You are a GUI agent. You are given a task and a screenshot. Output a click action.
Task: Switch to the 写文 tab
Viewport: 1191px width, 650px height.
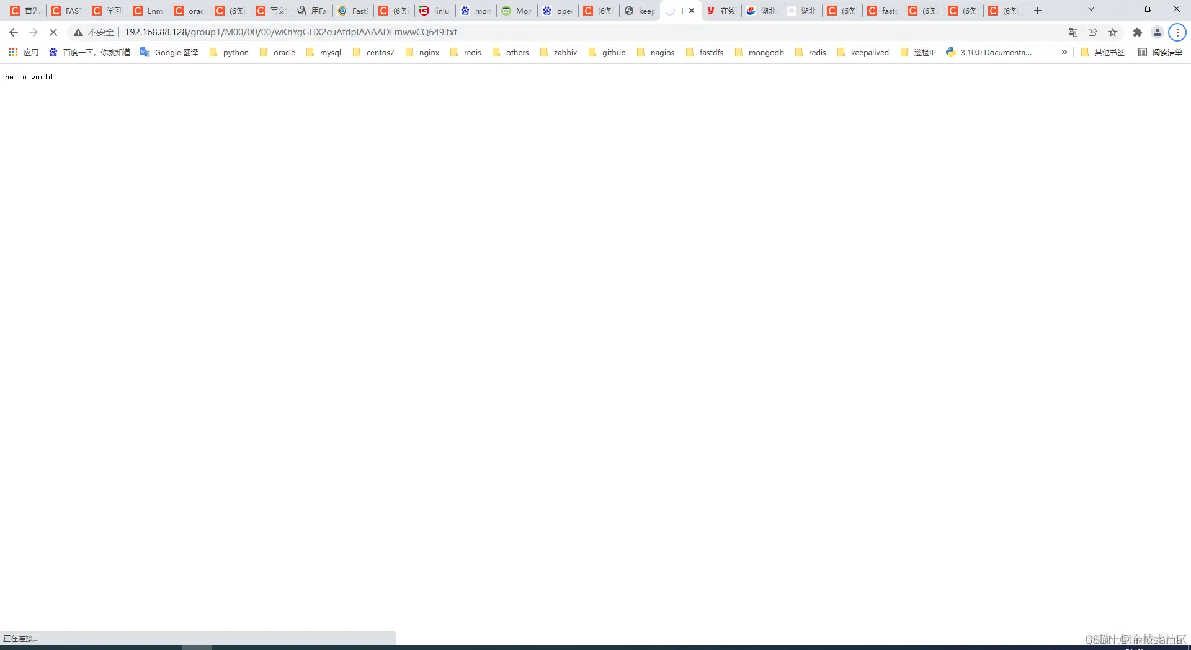tap(270, 11)
